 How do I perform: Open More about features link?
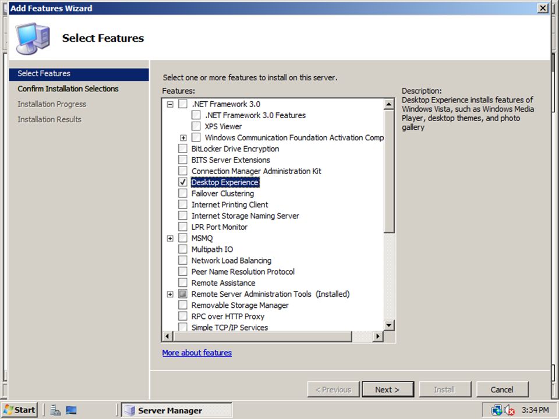click(x=197, y=353)
